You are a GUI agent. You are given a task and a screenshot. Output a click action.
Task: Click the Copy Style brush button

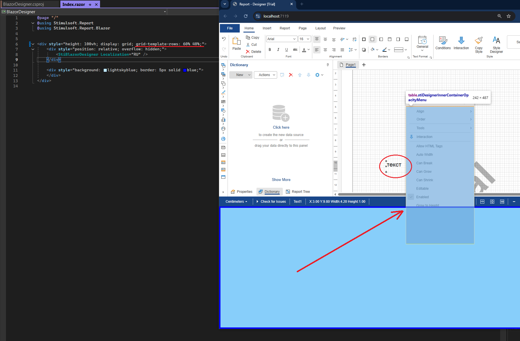pyautogui.click(x=479, y=45)
